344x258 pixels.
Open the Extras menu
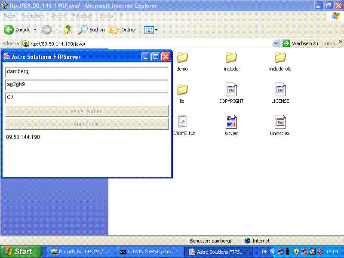click(x=106, y=15)
